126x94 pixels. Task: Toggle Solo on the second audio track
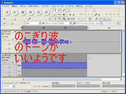click(13, 63)
